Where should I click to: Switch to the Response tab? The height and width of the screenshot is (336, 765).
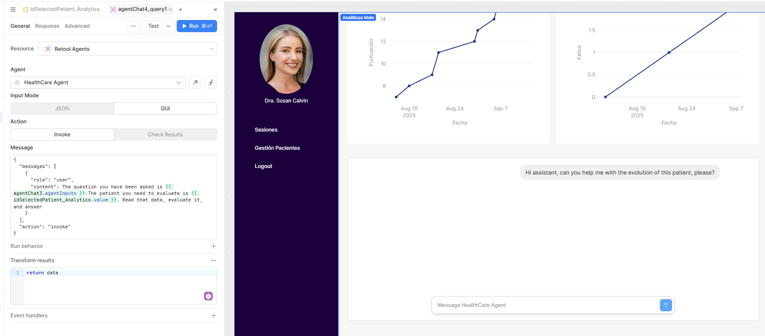47,26
